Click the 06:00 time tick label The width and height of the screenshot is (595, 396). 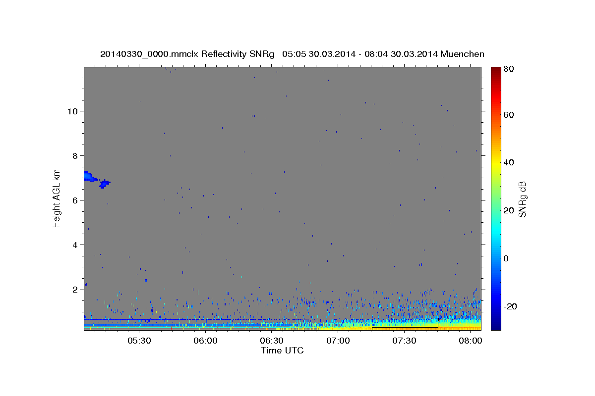click(205, 341)
